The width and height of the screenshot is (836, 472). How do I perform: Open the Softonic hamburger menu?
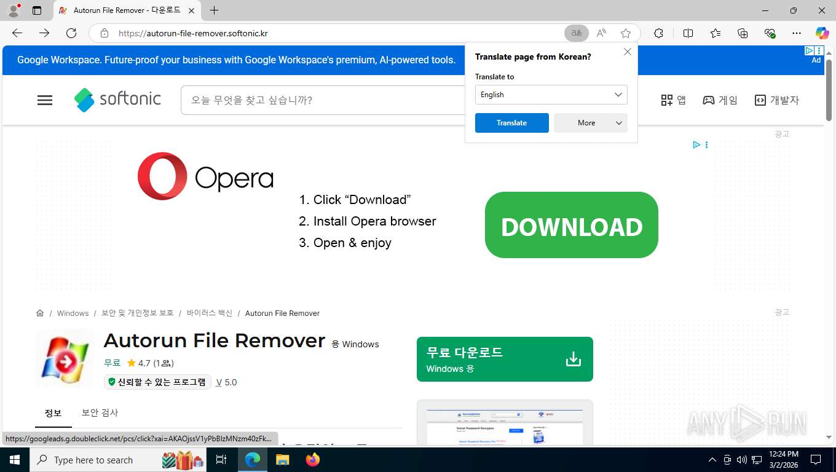(x=45, y=100)
